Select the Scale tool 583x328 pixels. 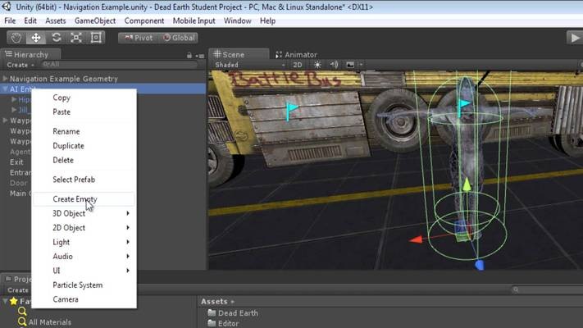76,38
